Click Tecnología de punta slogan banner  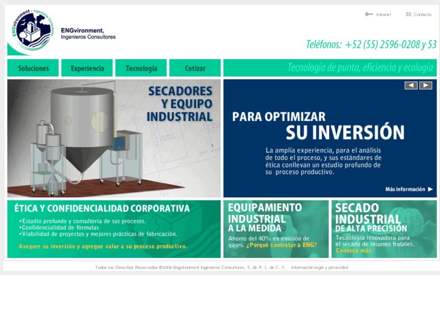click(x=330, y=68)
